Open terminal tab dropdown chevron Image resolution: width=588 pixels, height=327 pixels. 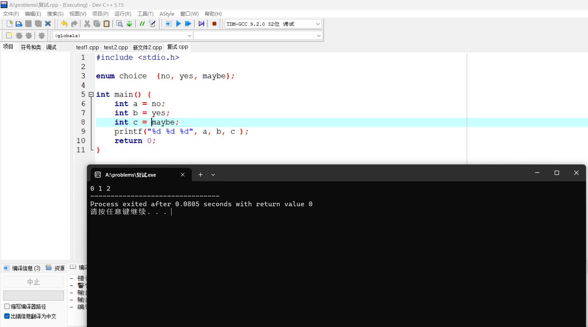(x=213, y=175)
